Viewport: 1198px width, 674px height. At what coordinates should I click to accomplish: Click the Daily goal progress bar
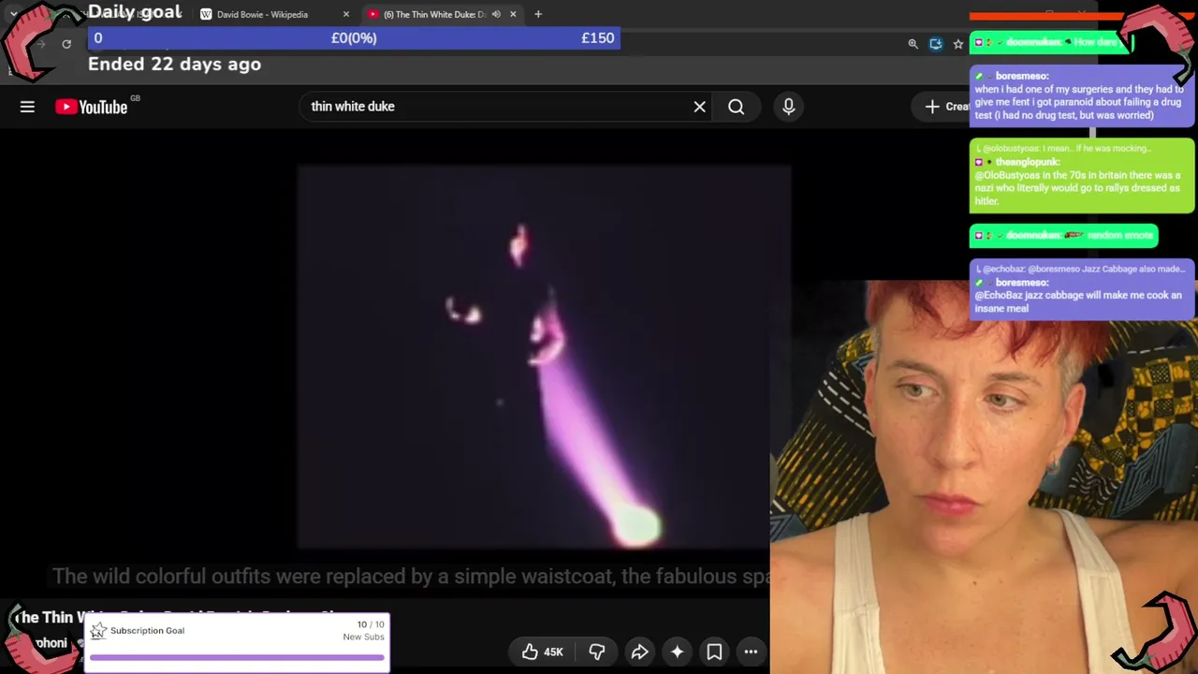tap(354, 38)
